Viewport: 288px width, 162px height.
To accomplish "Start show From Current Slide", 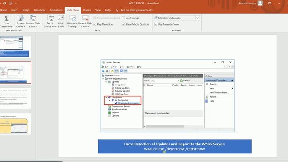I will click(6, 22).
